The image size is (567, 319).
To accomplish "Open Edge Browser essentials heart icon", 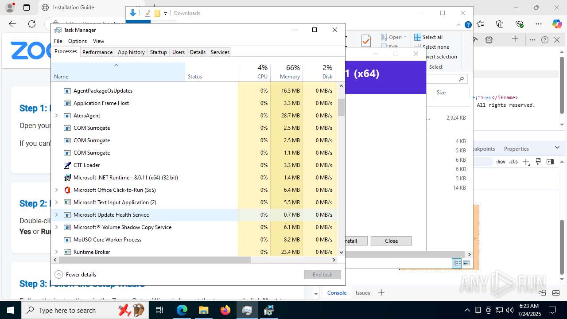I will point(520,24).
